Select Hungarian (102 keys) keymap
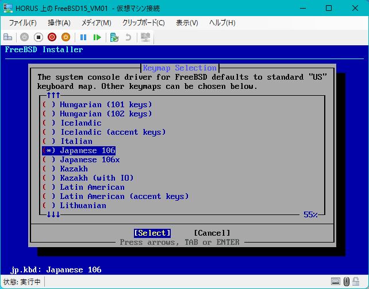Viewport: 369px width, 289px height. (x=97, y=114)
